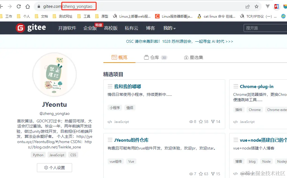
Task: Click fork icon with 15 forks
Action: tap(213, 174)
